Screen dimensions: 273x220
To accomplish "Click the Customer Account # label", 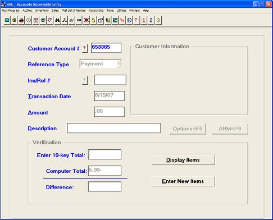I will pyautogui.click(x=53, y=48).
